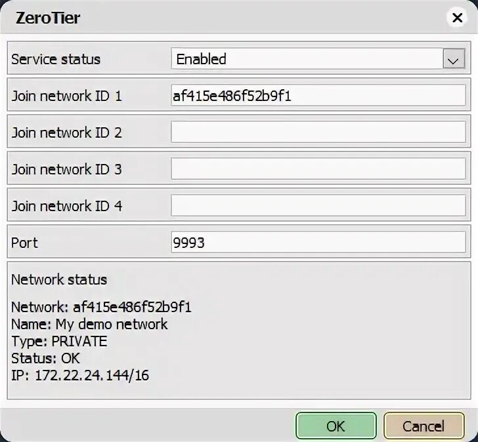Viewport: 478px width, 442px height.
Task: Focus the Port field containing 9993
Action: tap(318, 242)
